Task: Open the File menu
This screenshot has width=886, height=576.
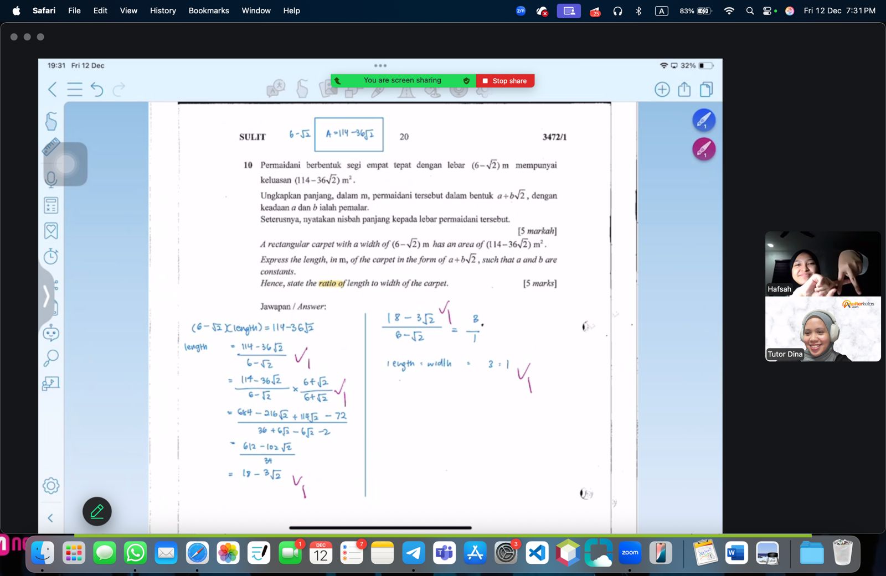Action: point(74,11)
